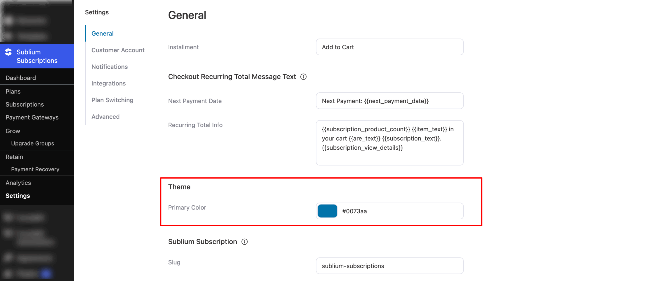Edit the Next Payment Date field
Image resolution: width=660 pixels, height=281 pixels.
pos(389,101)
